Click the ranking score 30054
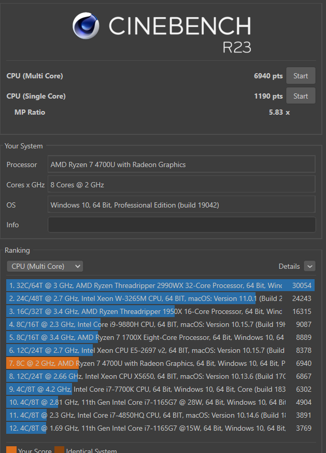 click(302, 285)
